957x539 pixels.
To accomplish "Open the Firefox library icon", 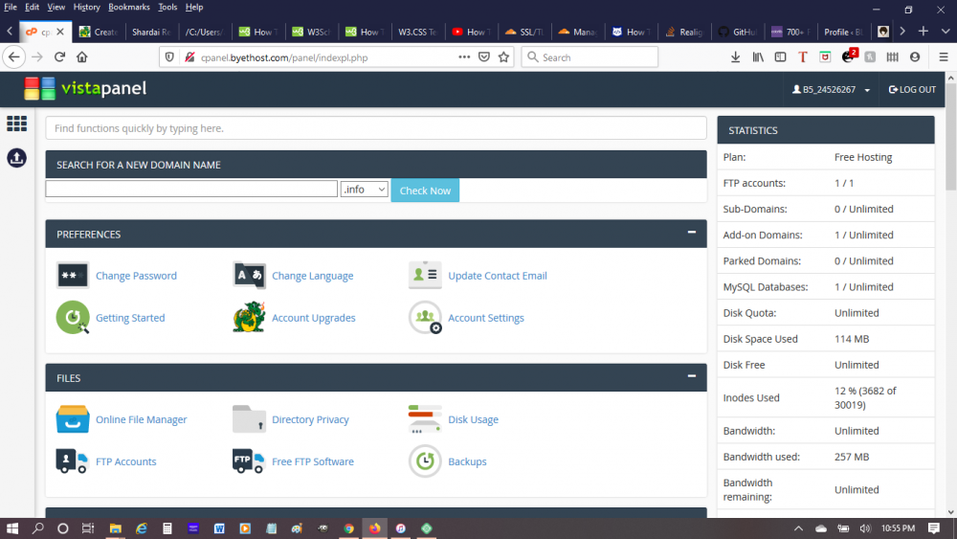I will [x=758, y=57].
